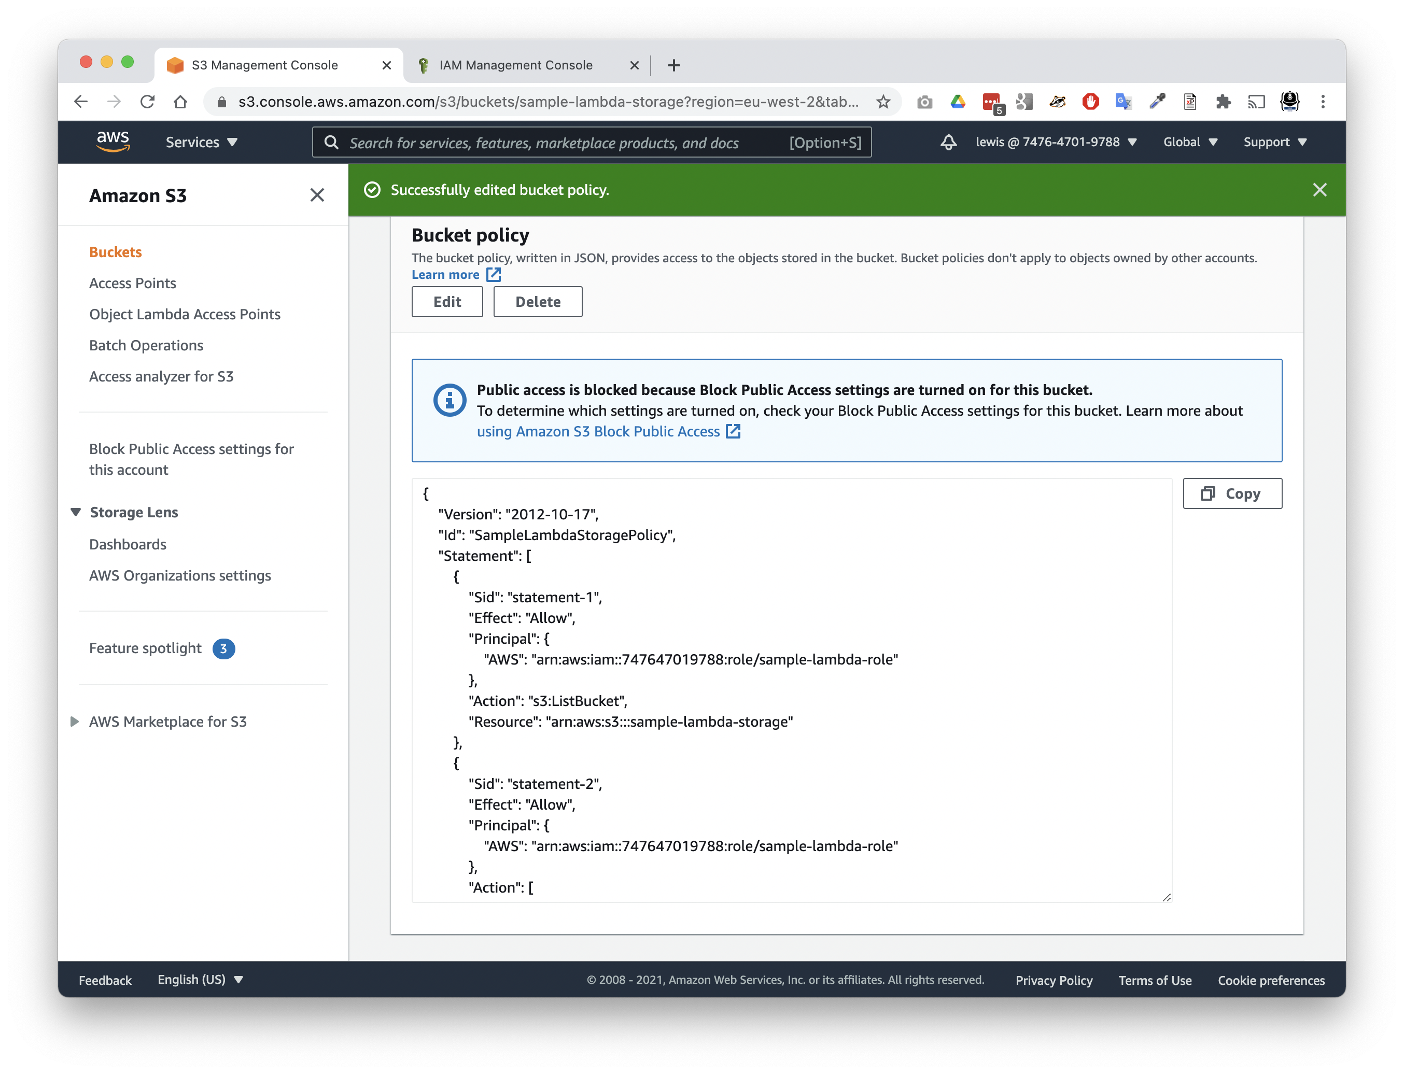Switch to the IAM Management Console tab
Image resolution: width=1404 pixels, height=1074 pixels.
[527, 65]
